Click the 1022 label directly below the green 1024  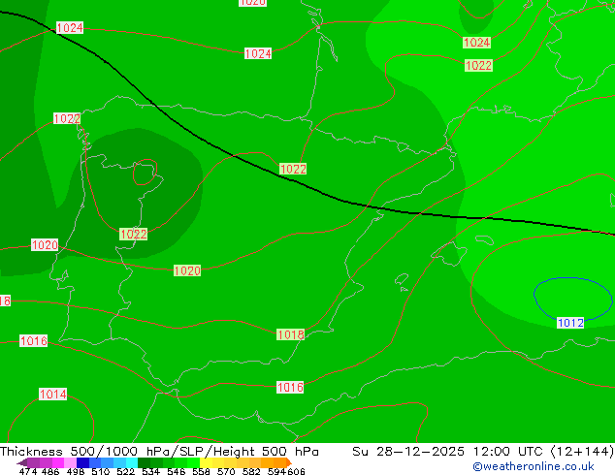478,66
